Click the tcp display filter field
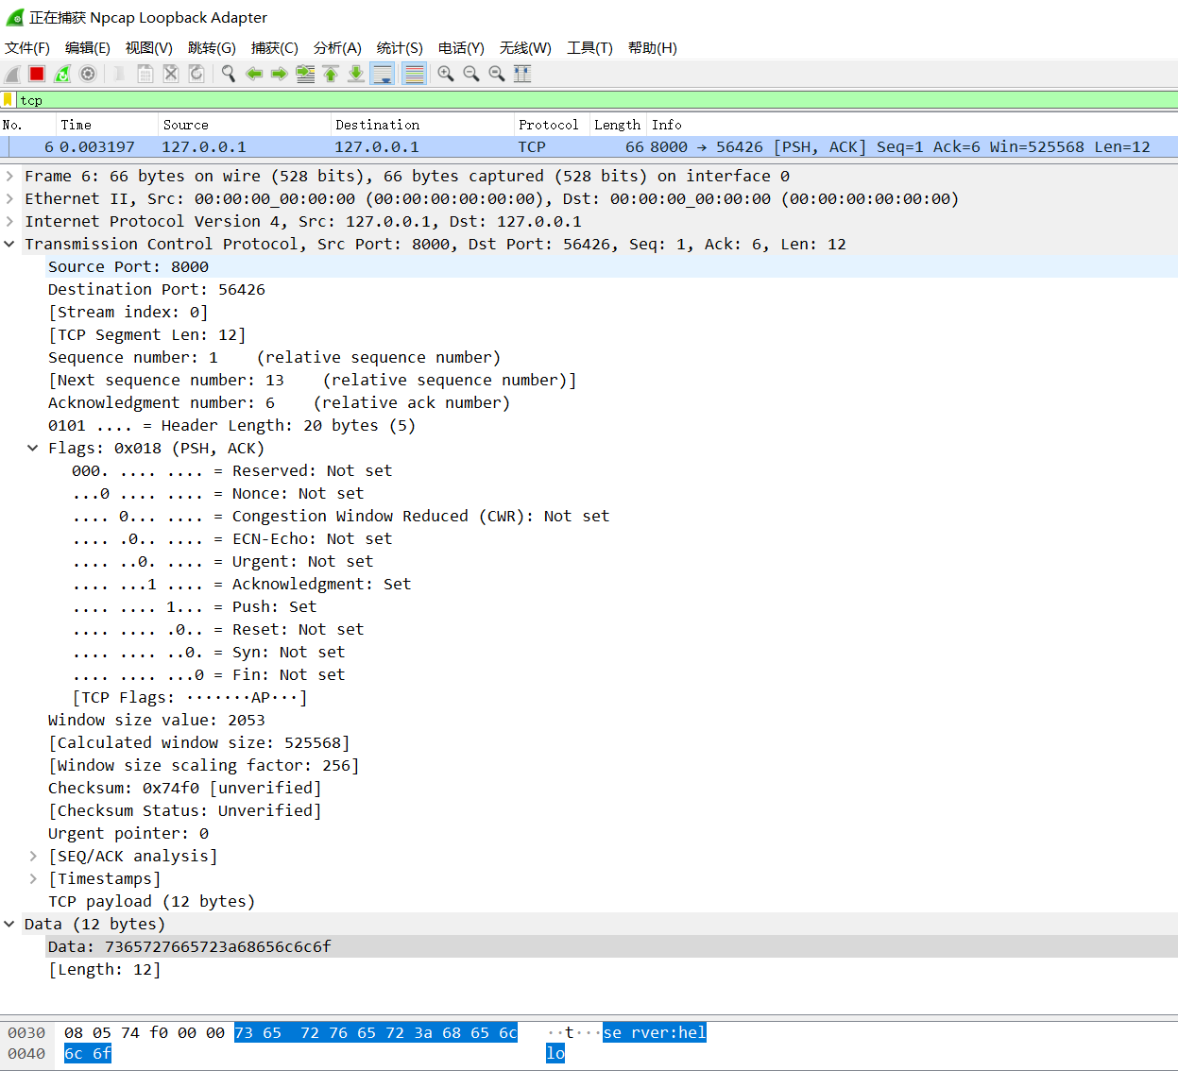The width and height of the screenshot is (1178, 1071). (x=567, y=100)
